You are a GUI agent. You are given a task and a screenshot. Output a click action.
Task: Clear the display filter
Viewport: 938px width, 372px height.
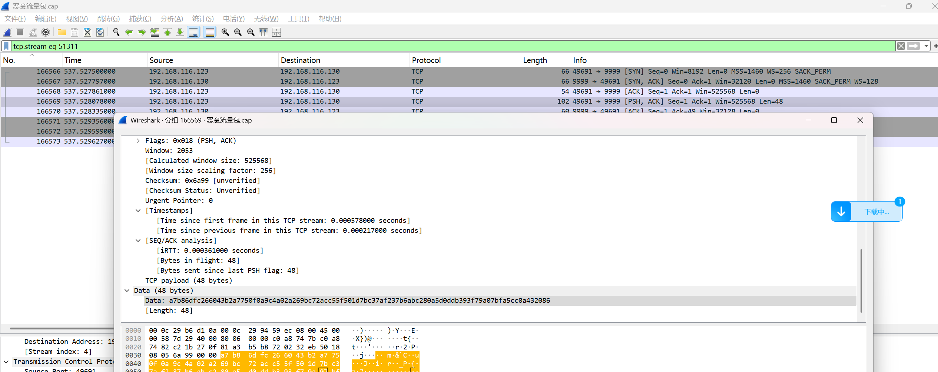[901, 46]
